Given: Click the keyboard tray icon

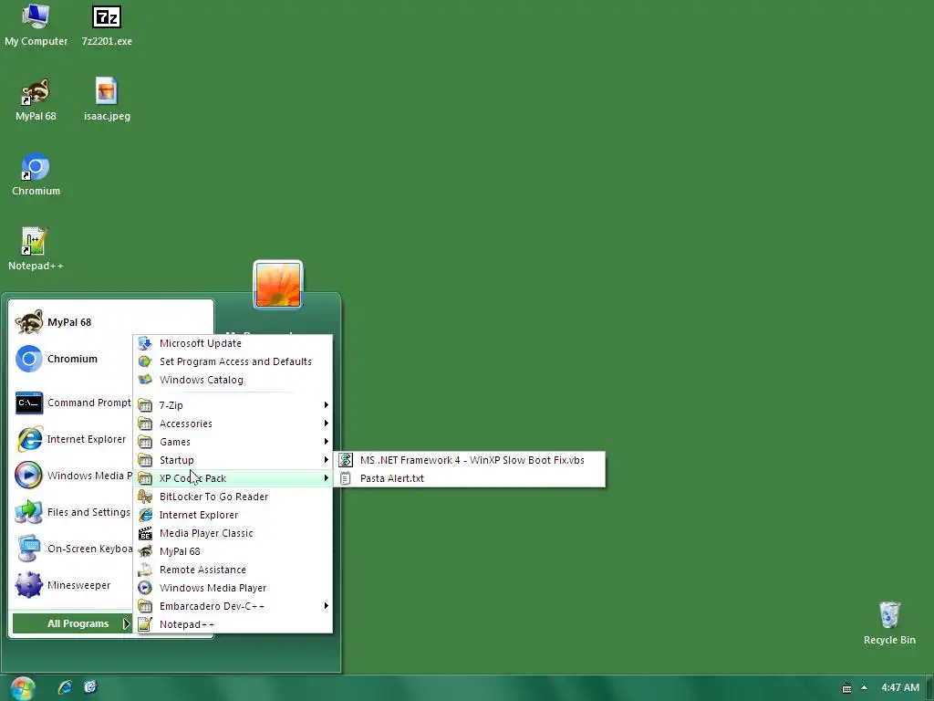Looking at the screenshot, I should [846, 688].
